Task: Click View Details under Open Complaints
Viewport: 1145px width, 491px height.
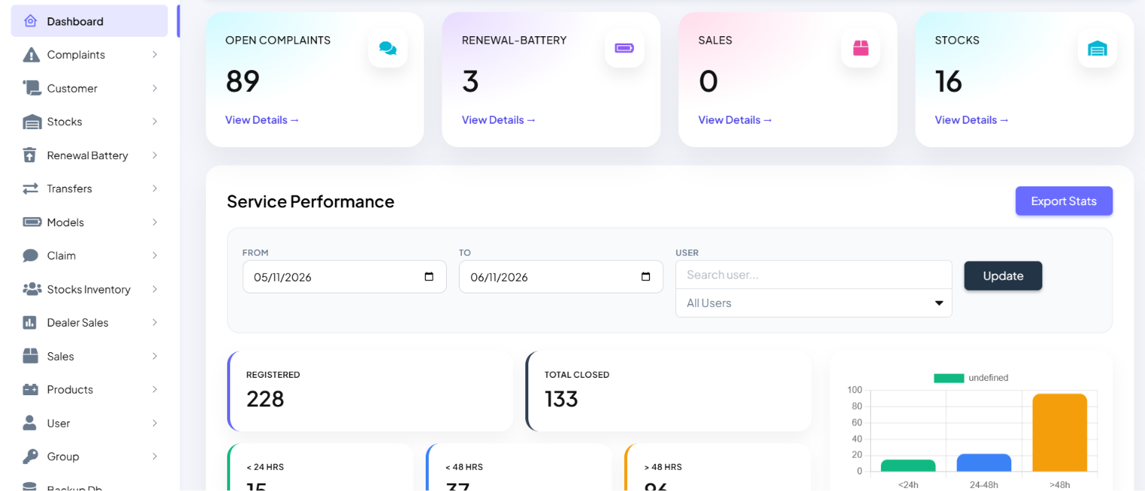Action: pos(262,120)
